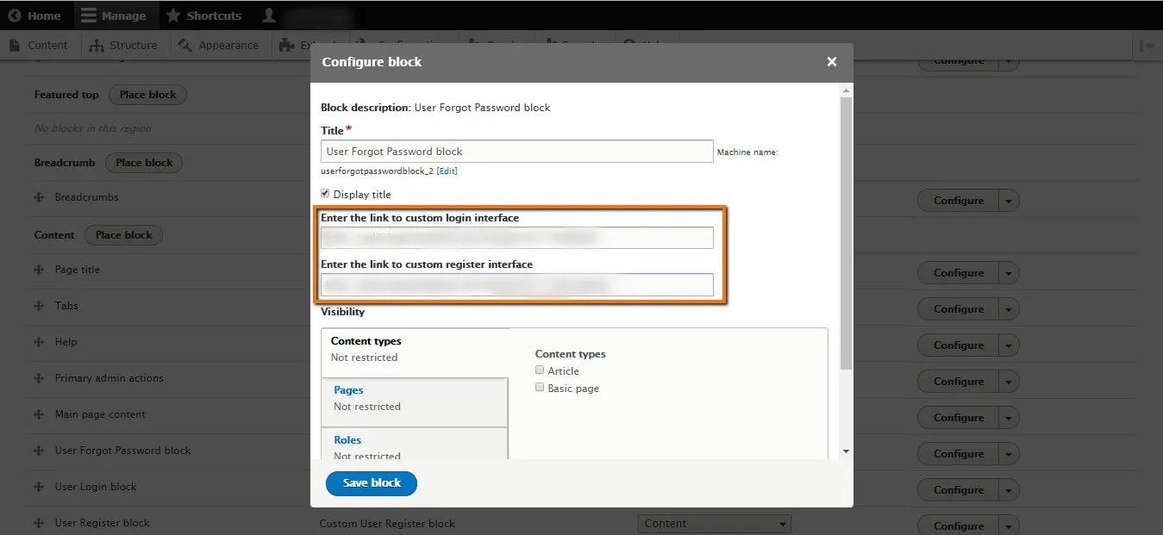Viewport: 1163px width, 535px height.
Task: Enable the Basic page checkbox
Action: click(540, 388)
